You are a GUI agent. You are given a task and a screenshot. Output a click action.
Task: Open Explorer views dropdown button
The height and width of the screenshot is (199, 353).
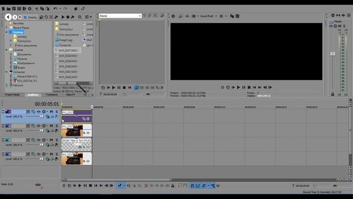(89, 17)
